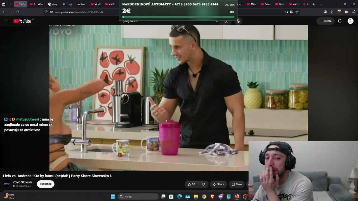Like the video with 35 likes
The image size is (358, 201).
[192, 184]
